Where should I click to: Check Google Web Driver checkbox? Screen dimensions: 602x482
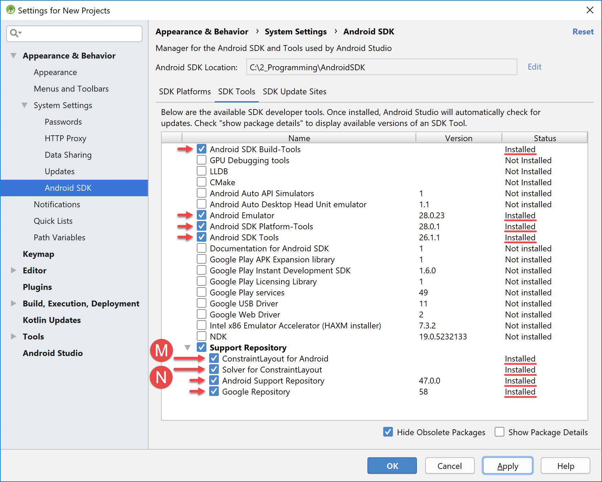[x=202, y=314]
